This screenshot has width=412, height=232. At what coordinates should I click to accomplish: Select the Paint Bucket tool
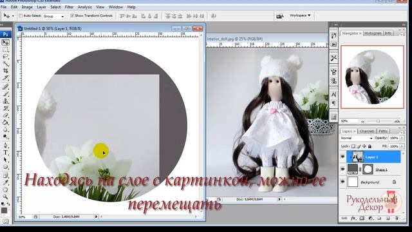pyautogui.click(x=6, y=122)
